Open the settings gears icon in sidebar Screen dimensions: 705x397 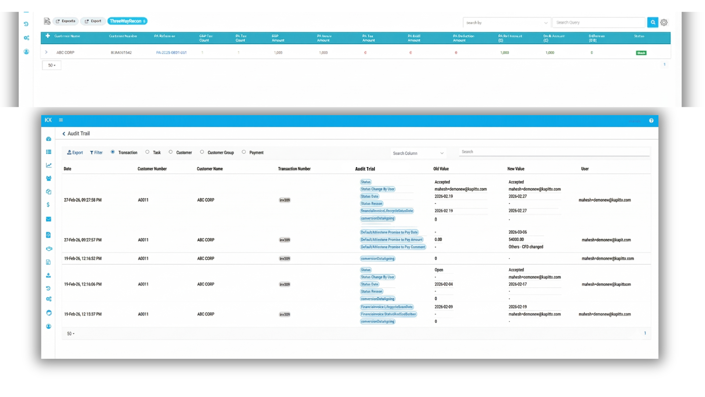click(48, 299)
